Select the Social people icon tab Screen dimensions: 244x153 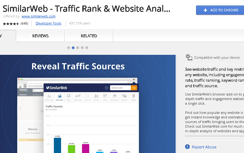96,97
